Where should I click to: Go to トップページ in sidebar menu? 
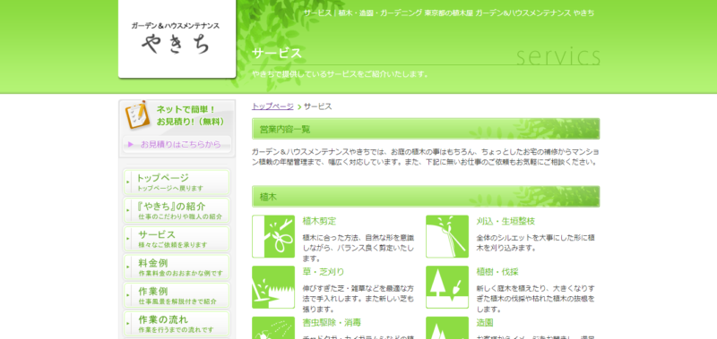coord(177,182)
